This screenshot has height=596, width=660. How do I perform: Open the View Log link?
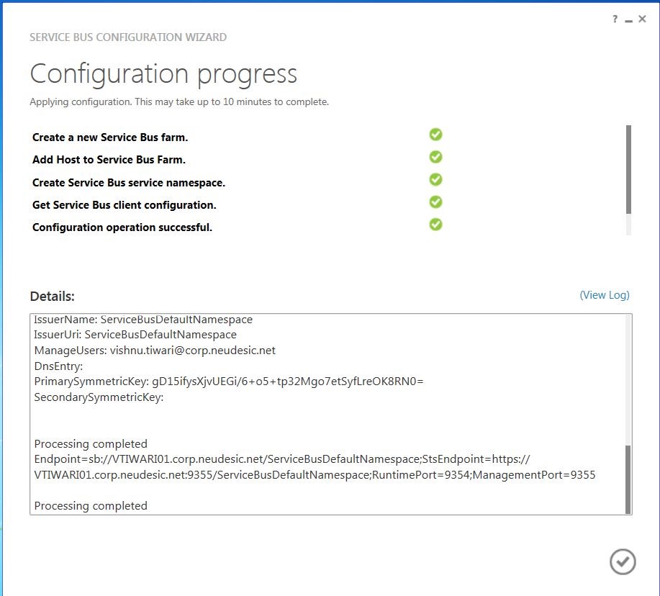tap(605, 295)
